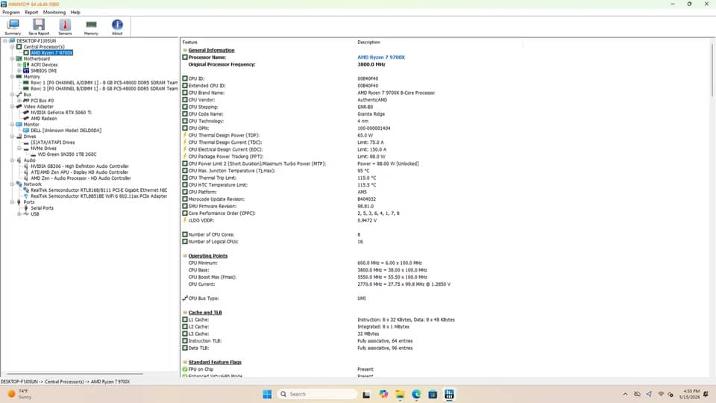The height and width of the screenshot is (403, 716).
Task: Select AMD Ryzen 7 9700X in the tree
Action: 51,52
